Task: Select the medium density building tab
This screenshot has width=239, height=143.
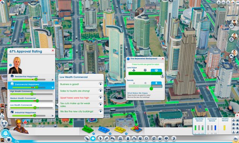Action: coord(145,83)
